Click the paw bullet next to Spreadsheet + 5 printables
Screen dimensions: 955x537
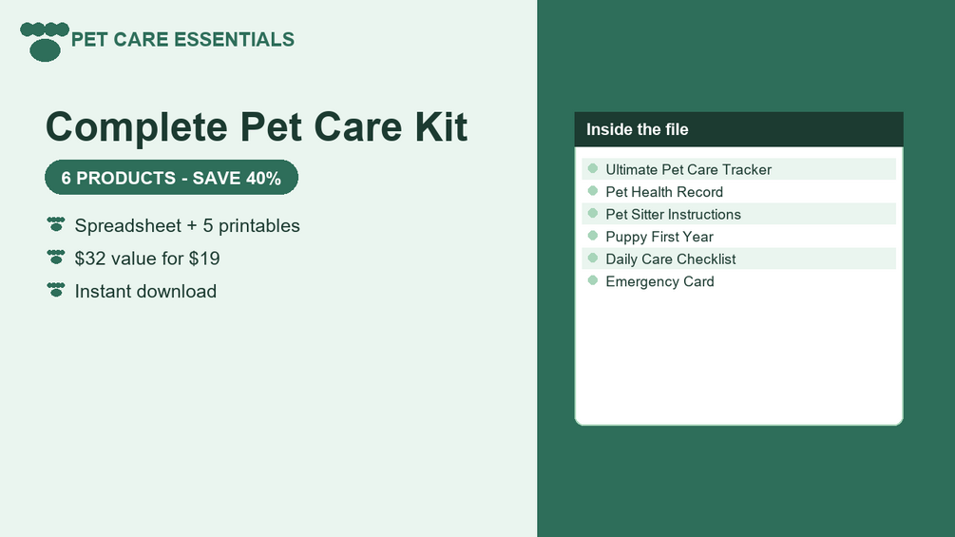coord(56,224)
